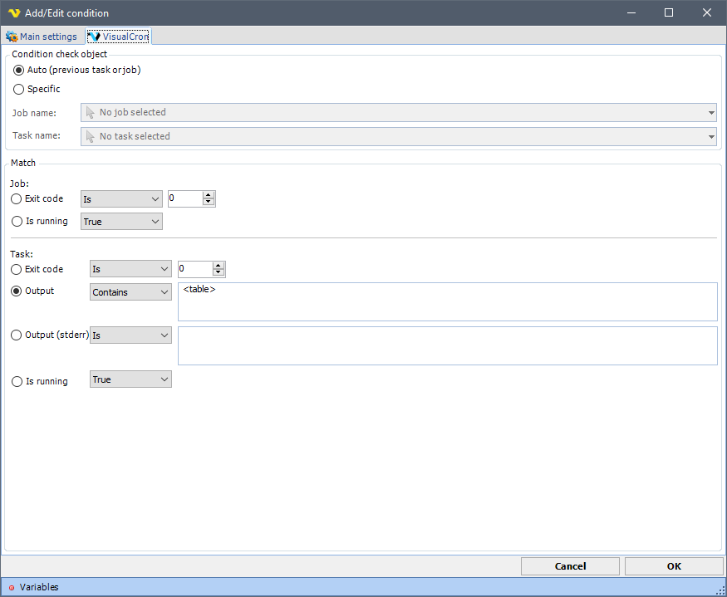This screenshot has width=727, height=597.
Task: Open the Output Contains operator dropdown
Action: point(130,292)
